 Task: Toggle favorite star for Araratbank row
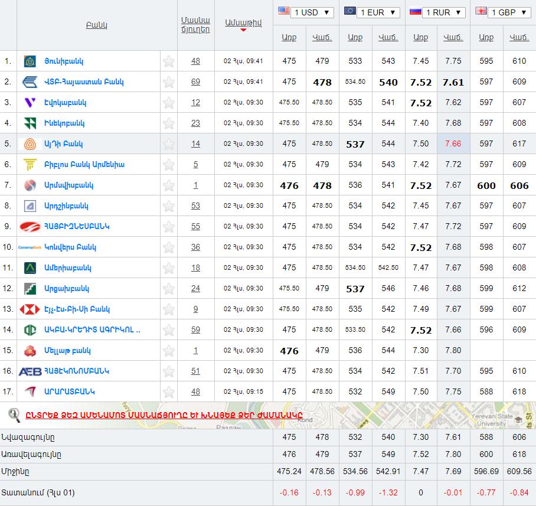169,392
